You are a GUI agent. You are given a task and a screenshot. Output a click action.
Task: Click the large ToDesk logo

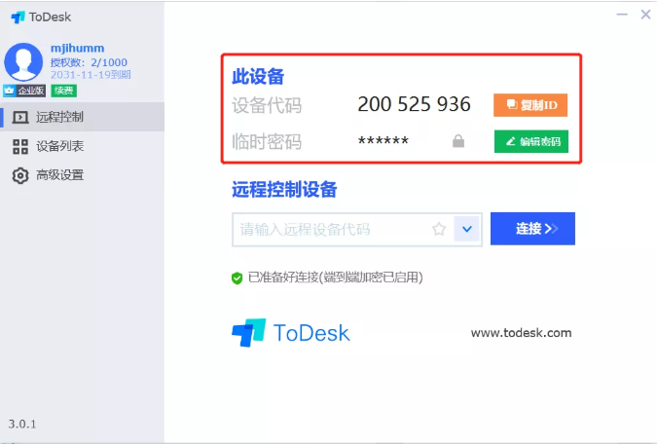point(290,333)
